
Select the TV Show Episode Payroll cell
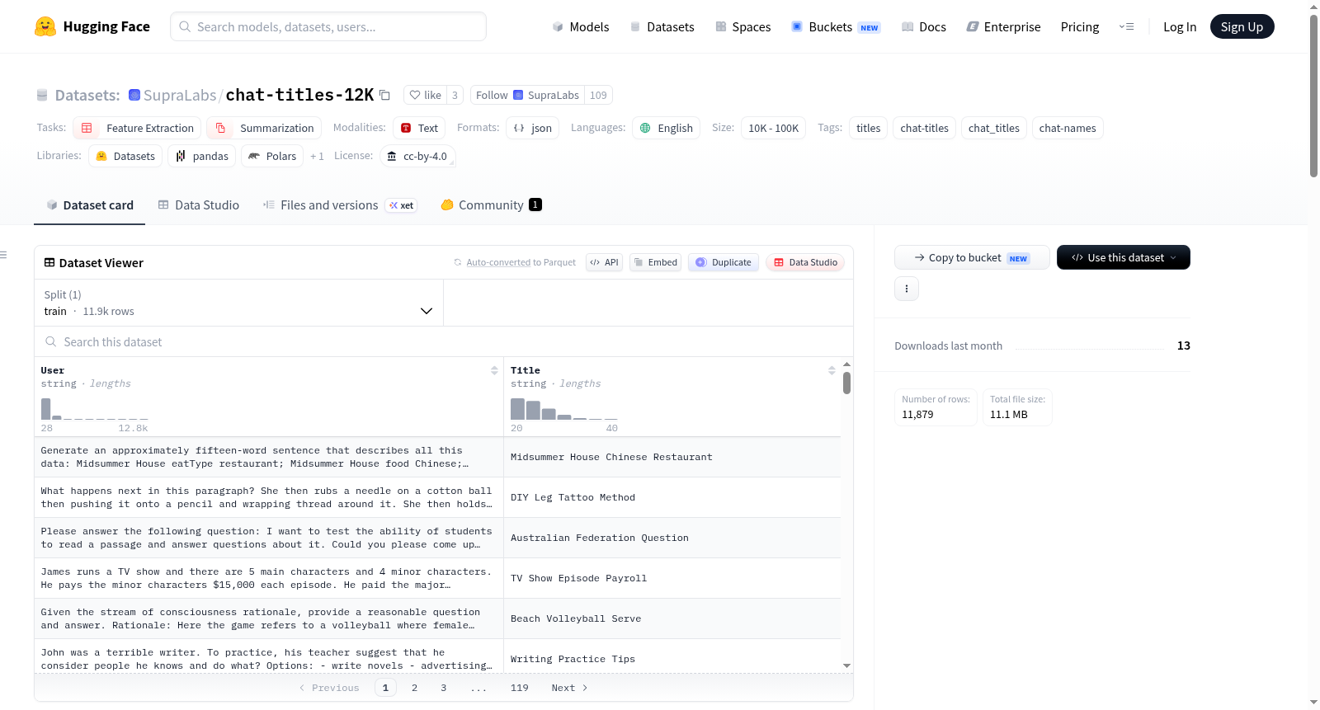(x=672, y=578)
